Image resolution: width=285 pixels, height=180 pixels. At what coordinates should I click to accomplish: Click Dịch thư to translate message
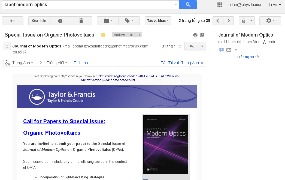[x=81, y=63]
